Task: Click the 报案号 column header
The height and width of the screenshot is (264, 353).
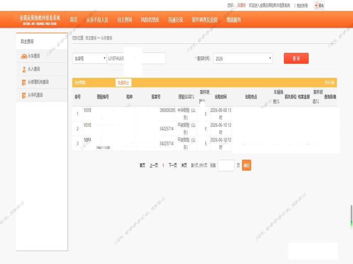Action: coord(156,97)
